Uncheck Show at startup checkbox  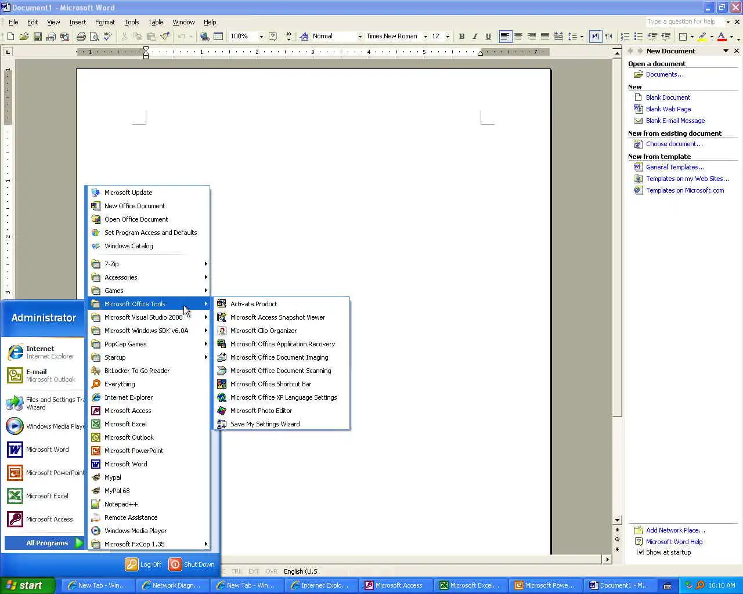640,552
